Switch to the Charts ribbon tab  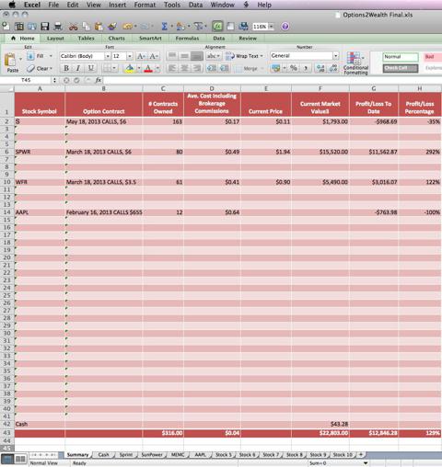pyautogui.click(x=117, y=39)
